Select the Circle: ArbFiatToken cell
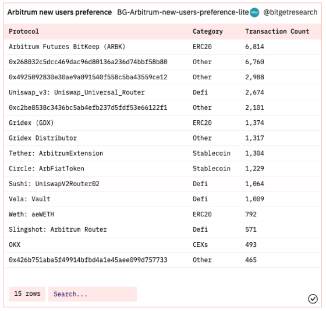 point(47,169)
